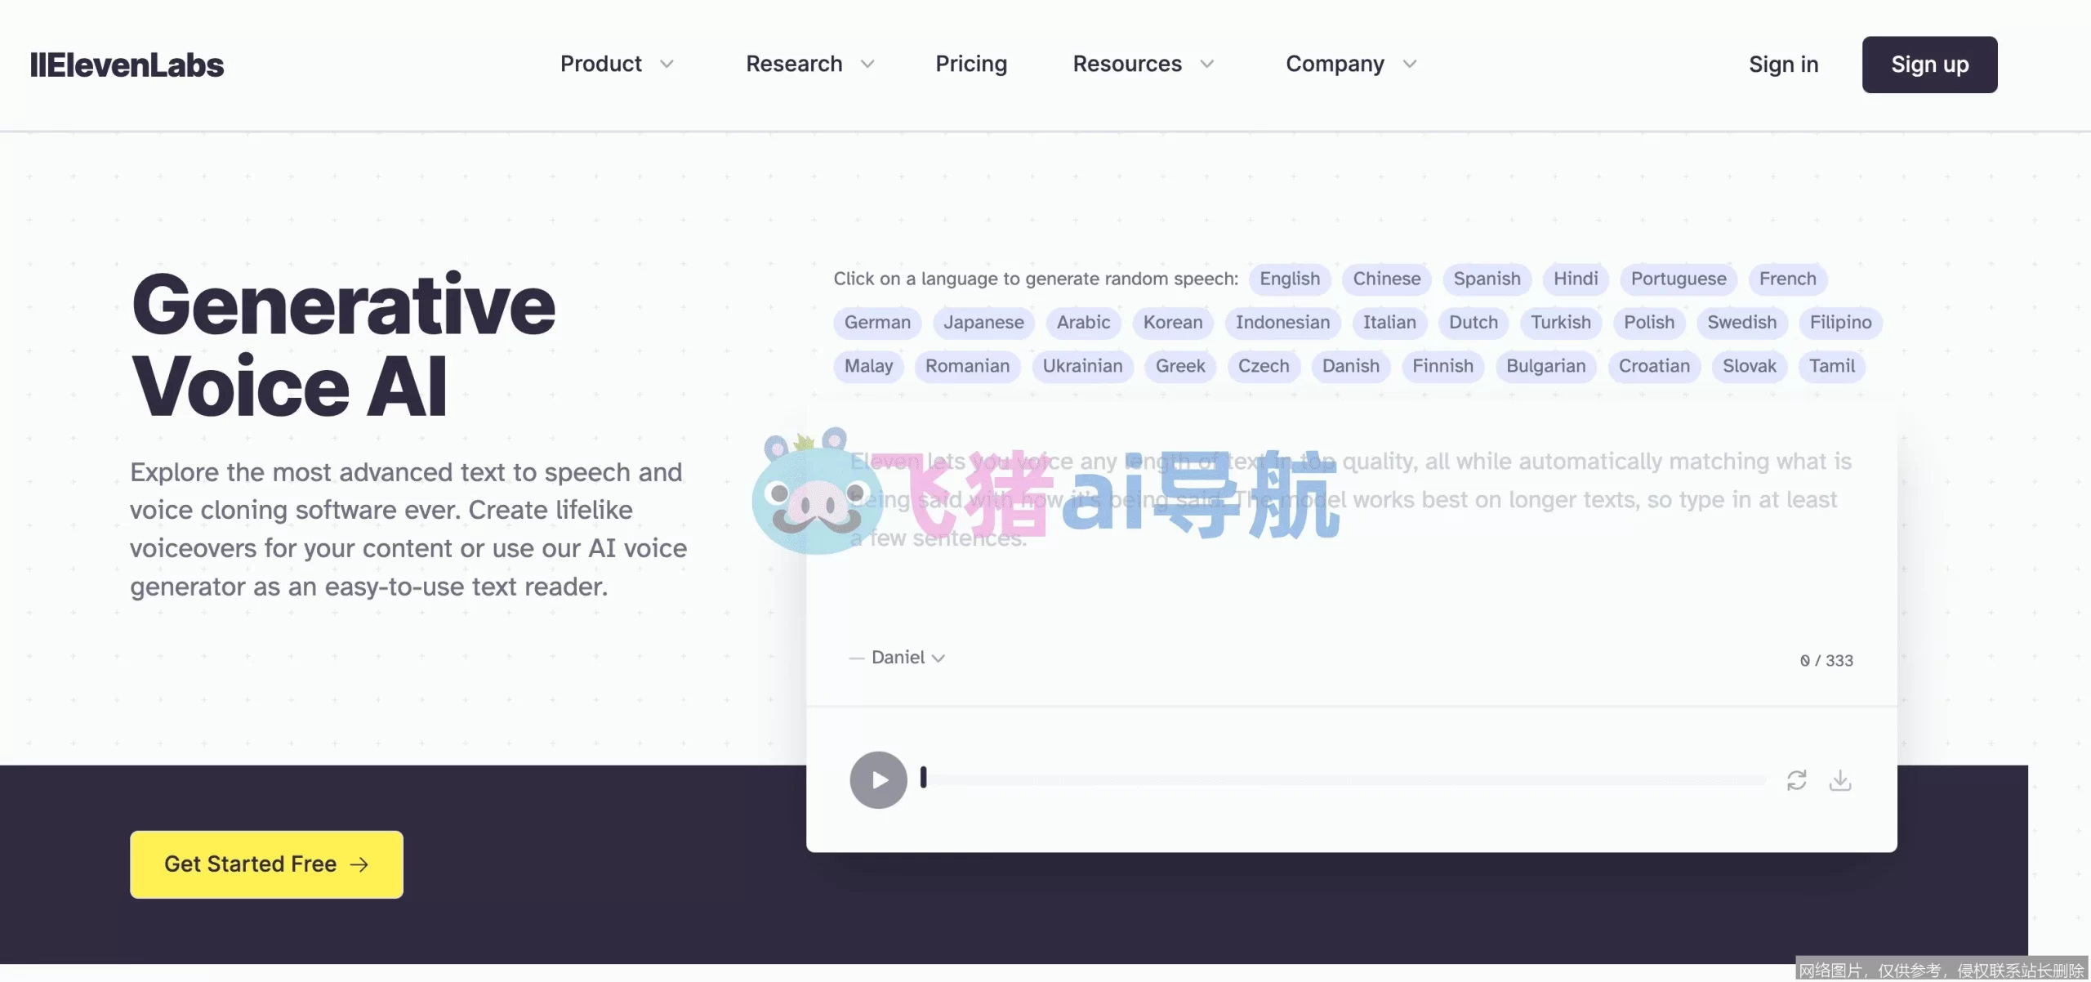Select the Greek language chip
The width and height of the screenshot is (2091, 982).
1180,366
